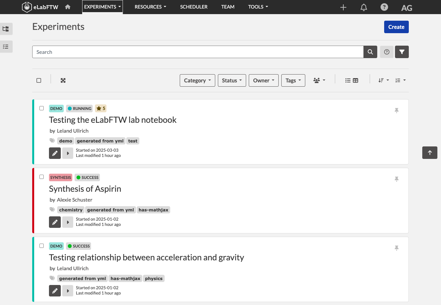Click the Create button

pos(396,27)
